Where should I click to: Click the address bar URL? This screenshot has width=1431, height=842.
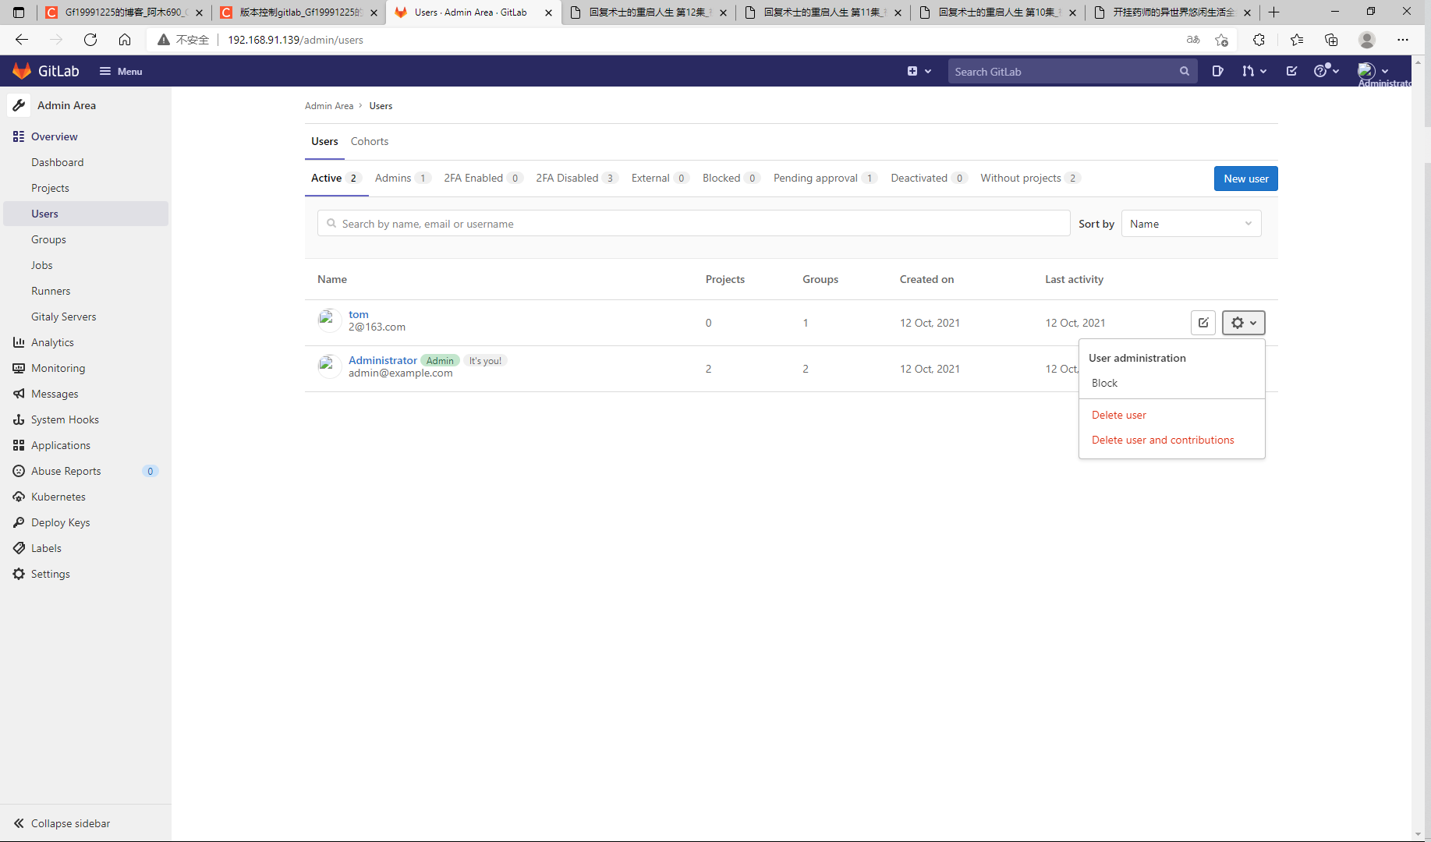[x=296, y=40]
